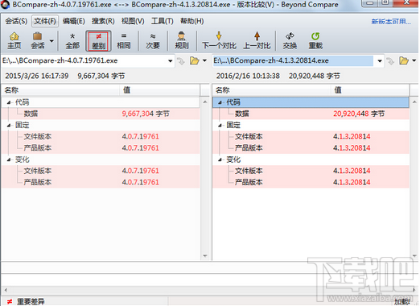Screen dimensions: 420x306
Task: Select right 产品版本 row under 变化
Action: pos(311,182)
